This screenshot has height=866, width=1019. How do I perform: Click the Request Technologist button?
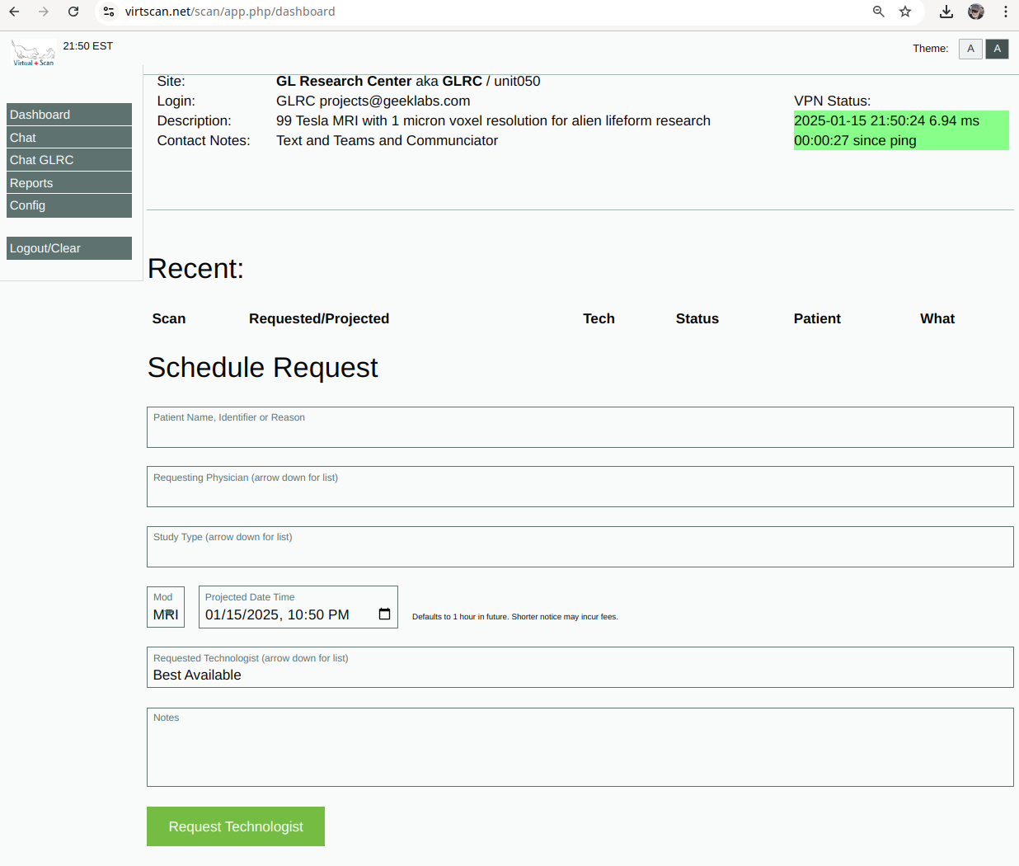click(236, 826)
